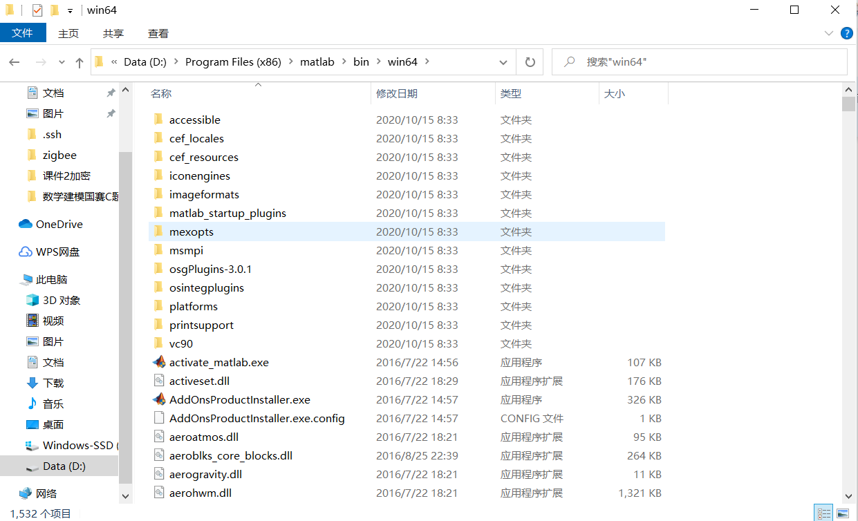Click the Forward navigation arrow
This screenshot has width=858, height=521.
[41, 62]
